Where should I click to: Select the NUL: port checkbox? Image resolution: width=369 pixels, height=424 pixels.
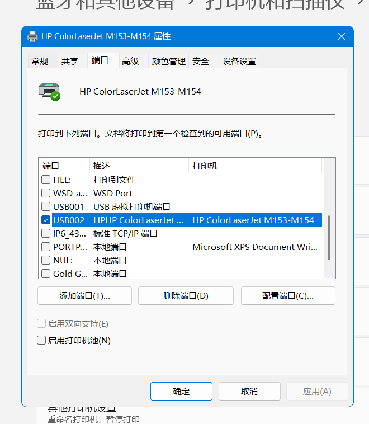click(x=46, y=261)
